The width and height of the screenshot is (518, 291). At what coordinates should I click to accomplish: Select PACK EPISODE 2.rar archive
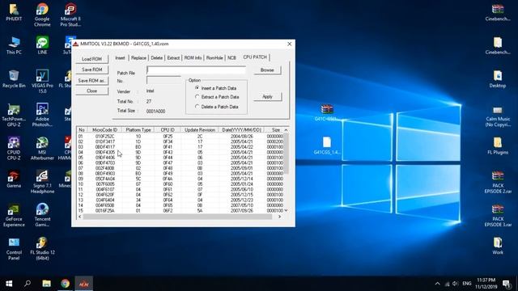coord(498,182)
